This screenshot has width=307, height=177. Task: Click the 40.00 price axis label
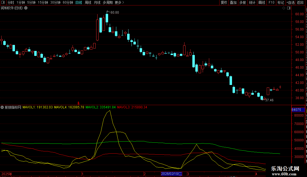tap(299, 90)
